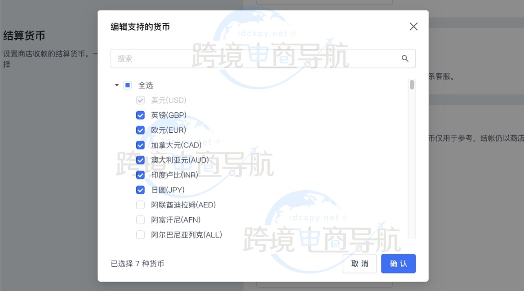Collapse the 全选 tree arrow
The width and height of the screenshot is (524, 291).
[117, 85]
